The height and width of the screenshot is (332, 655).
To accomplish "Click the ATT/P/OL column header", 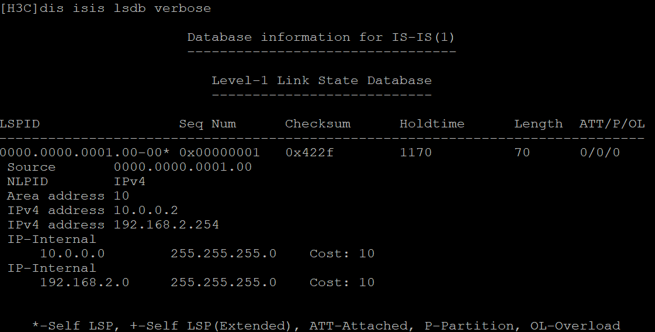I will click(612, 124).
